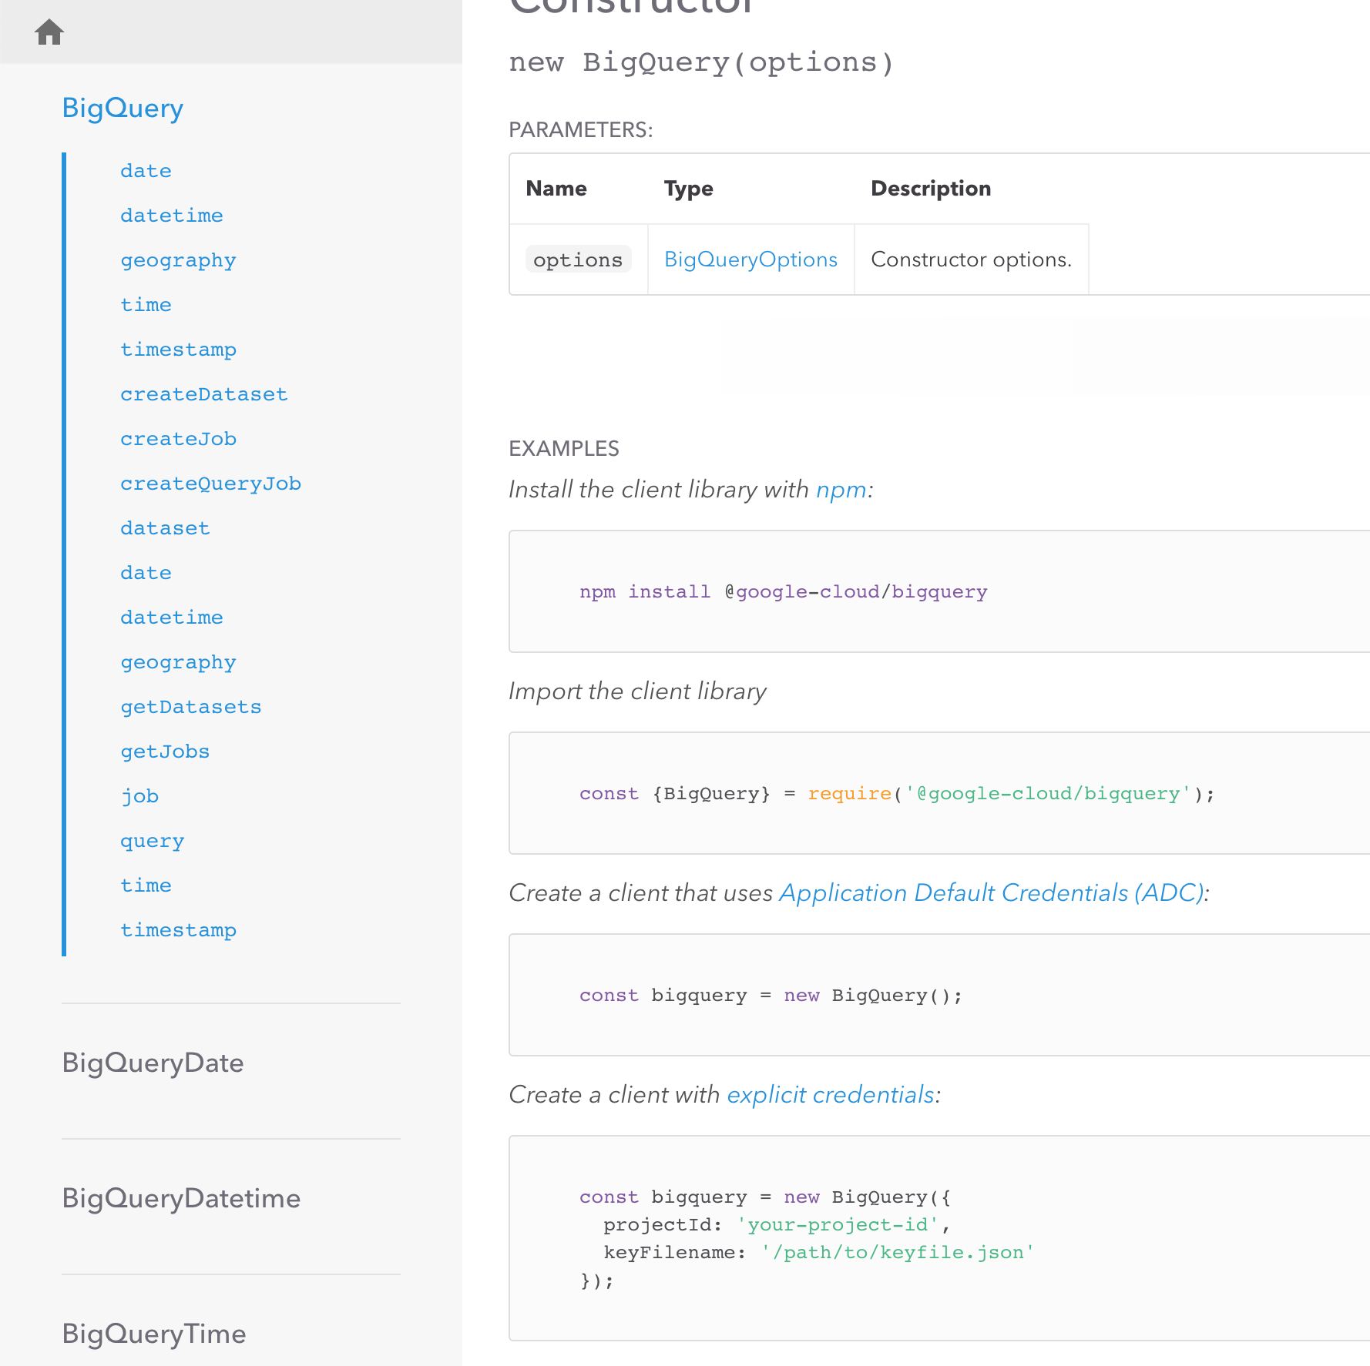The height and width of the screenshot is (1366, 1370).
Task: Go to the query method link
Action: pos(153,841)
